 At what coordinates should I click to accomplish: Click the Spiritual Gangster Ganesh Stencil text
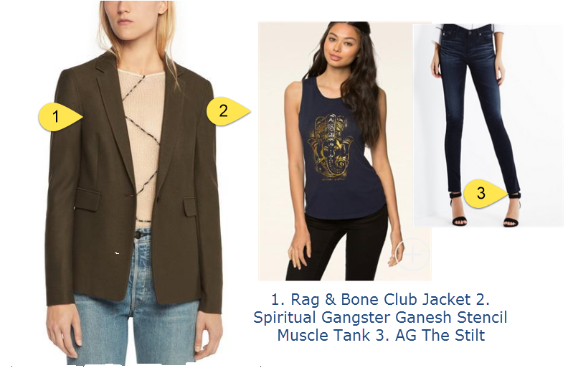[x=380, y=317]
